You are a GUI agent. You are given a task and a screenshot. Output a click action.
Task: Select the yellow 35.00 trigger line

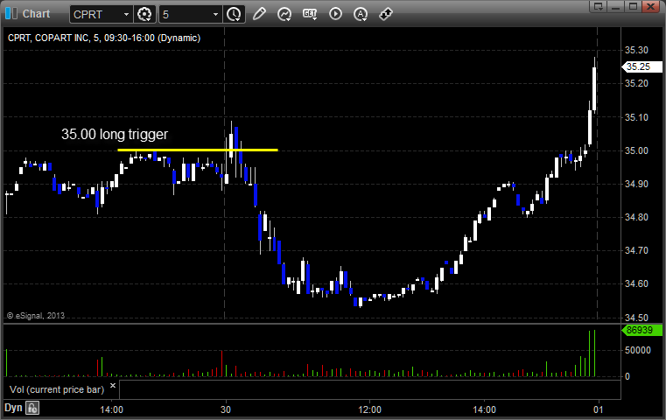pos(198,150)
